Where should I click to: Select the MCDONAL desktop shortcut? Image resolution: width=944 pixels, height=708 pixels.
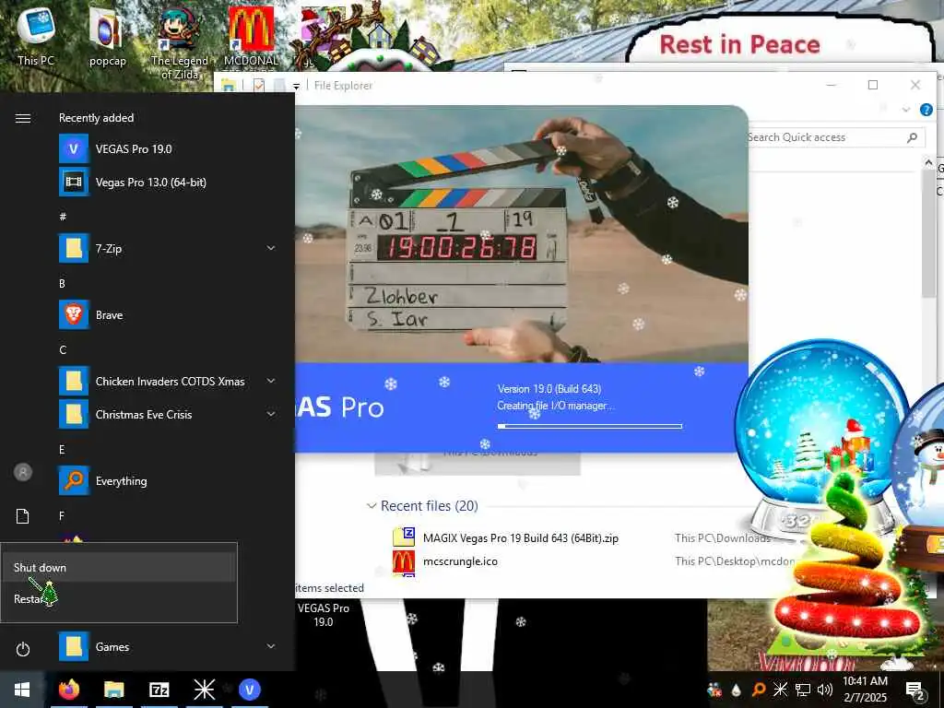coord(251,37)
